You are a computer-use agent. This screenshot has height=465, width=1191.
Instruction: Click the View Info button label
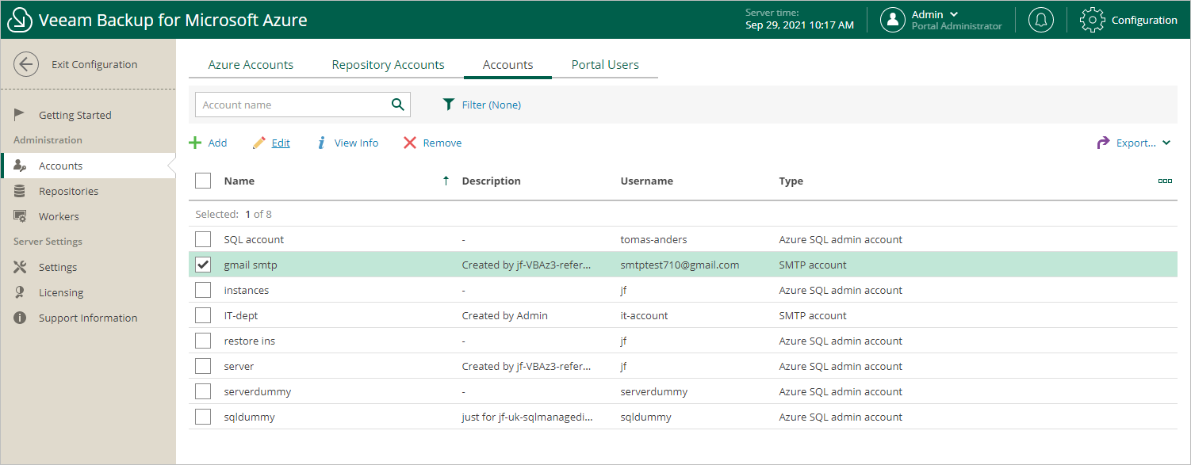356,143
